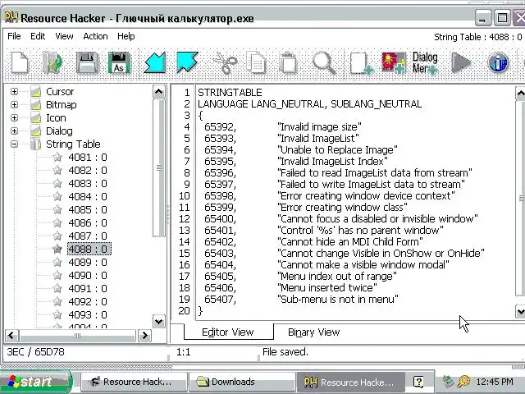Screen dimensions: 525x394
Task: Open the View menu
Action: click(x=64, y=36)
